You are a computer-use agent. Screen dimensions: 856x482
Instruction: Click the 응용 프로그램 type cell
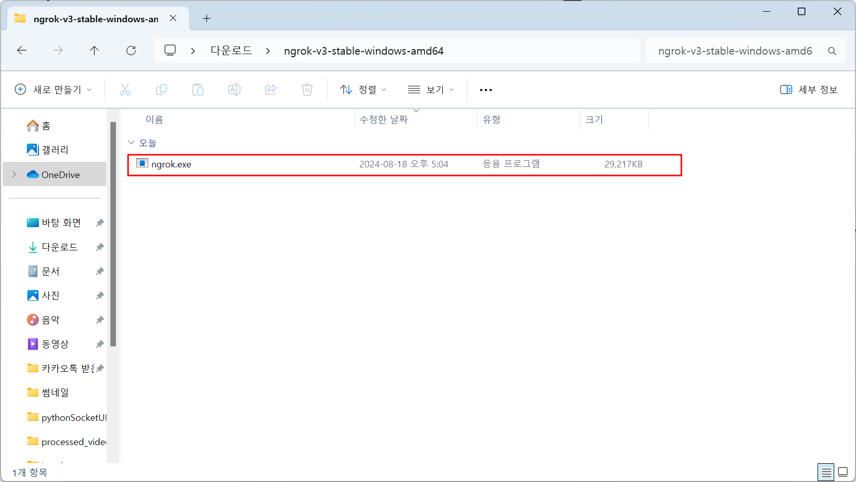pyautogui.click(x=511, y=164)
